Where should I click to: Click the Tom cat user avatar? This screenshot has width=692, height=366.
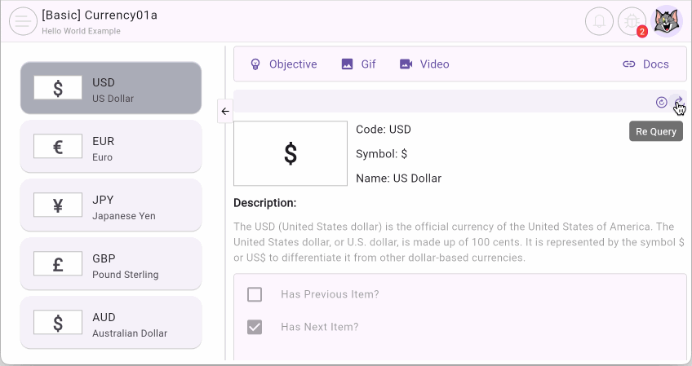(667, 21)
